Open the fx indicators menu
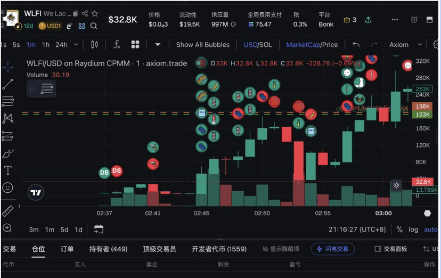The height and width of the screenshot is (278, 441). pyautogui.click(x=117, y=44)
